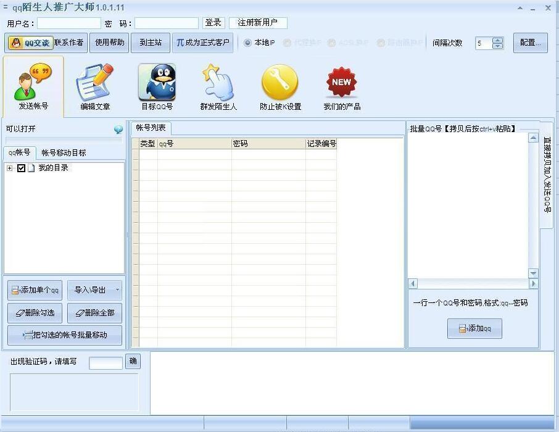Click the 添加qq button in batch panel
The height and width of the screenshot is (432, 559).
pos(474,328)
